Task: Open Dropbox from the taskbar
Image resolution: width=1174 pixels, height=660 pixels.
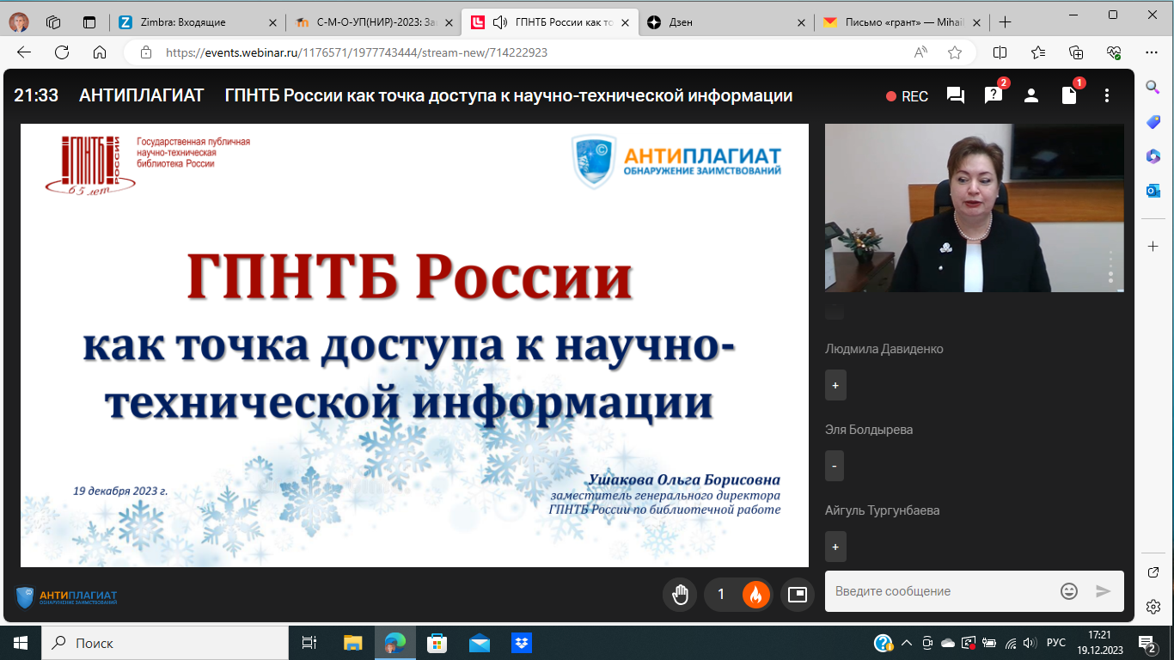Action: pos(521,643)
